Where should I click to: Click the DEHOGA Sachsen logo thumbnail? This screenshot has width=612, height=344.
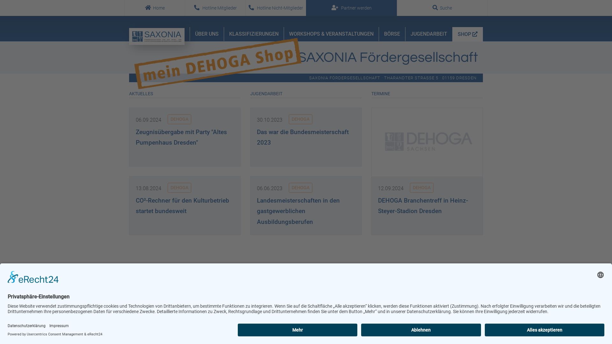pyautogui.click(x=427, y=142)
